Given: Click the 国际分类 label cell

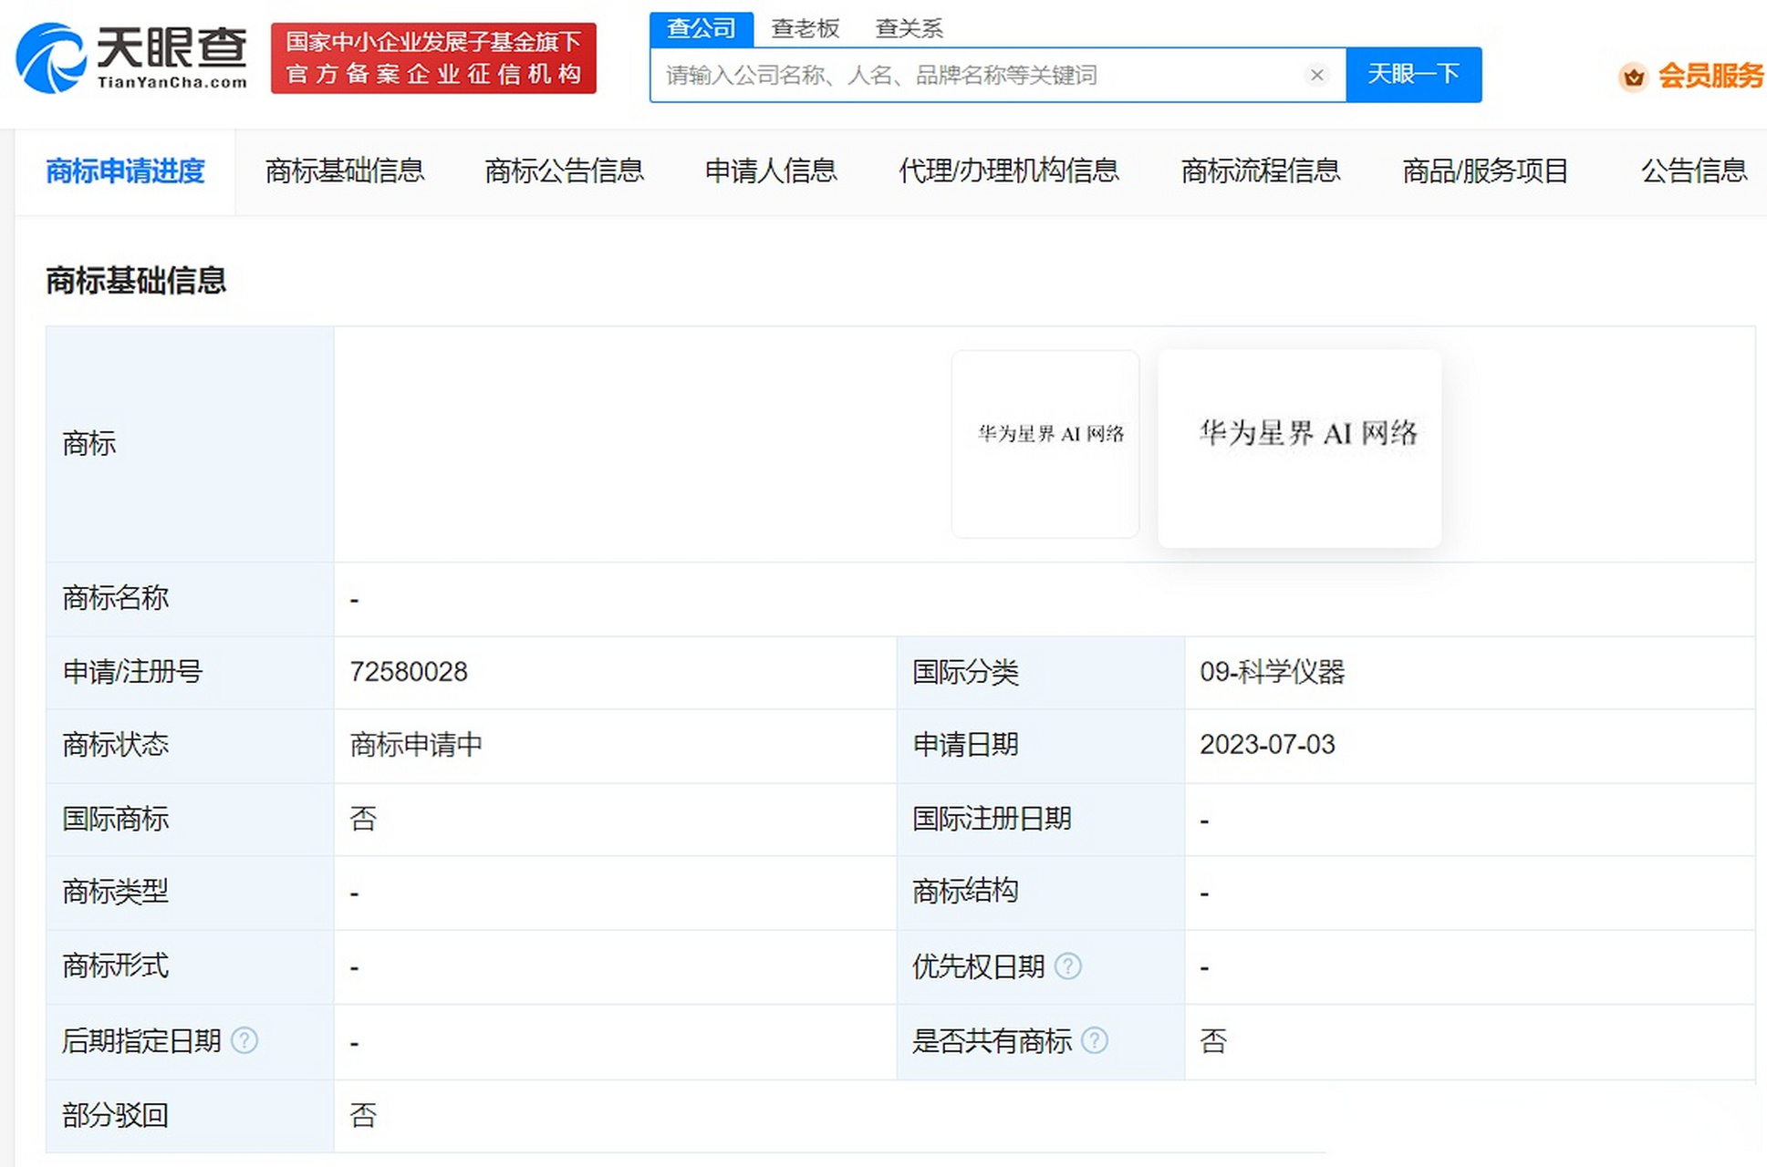Looking at the screenshot, I should (1041, 673).
